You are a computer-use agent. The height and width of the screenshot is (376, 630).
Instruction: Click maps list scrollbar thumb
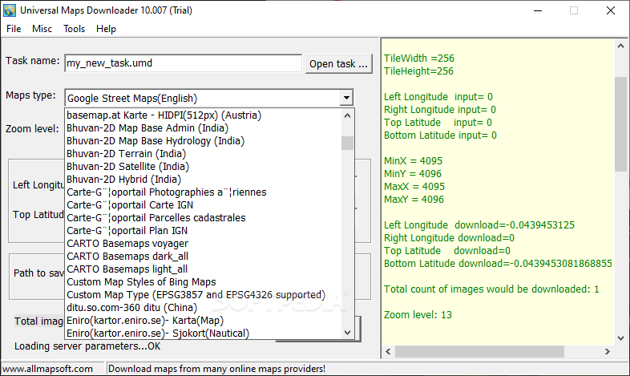[x=348, y=143]
